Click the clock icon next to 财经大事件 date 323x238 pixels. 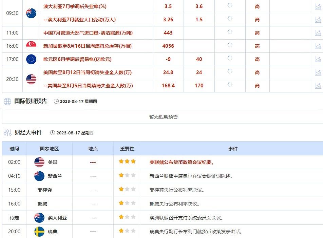click(53, 133)
